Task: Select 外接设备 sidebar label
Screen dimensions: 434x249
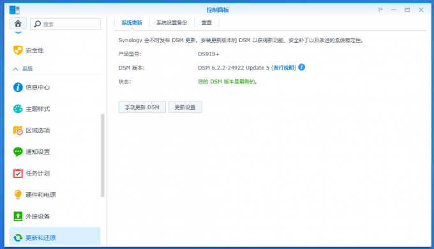Action: [38, 216]
